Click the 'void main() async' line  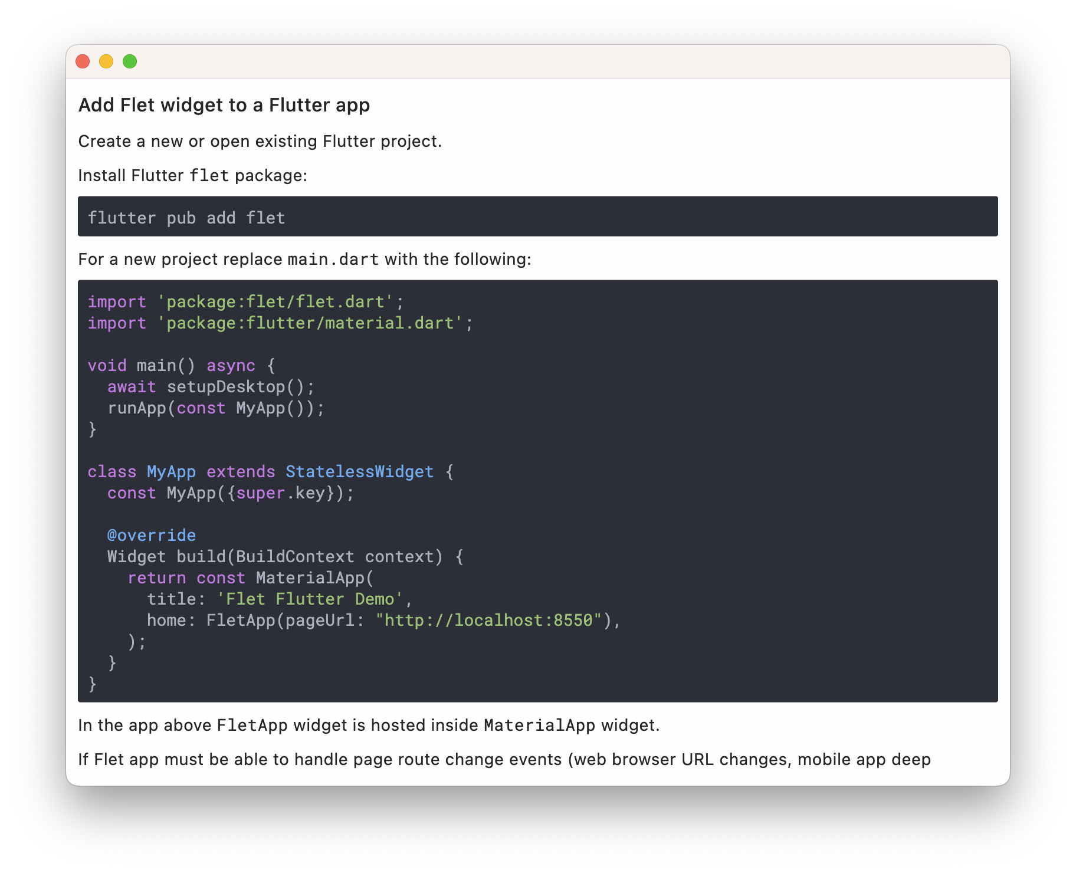(181, 365)
